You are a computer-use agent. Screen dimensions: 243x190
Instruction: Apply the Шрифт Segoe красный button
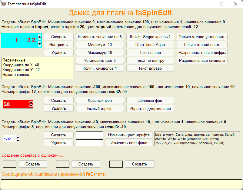(x=150, y=37)
